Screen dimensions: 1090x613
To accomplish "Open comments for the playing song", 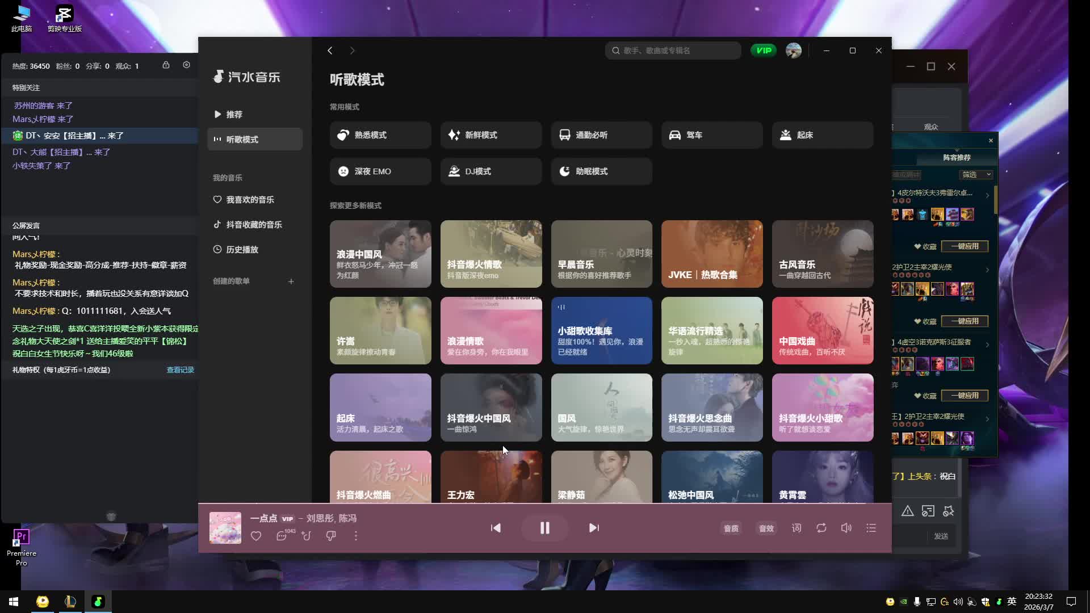I will pyautogui.click(x=282, y=536).
